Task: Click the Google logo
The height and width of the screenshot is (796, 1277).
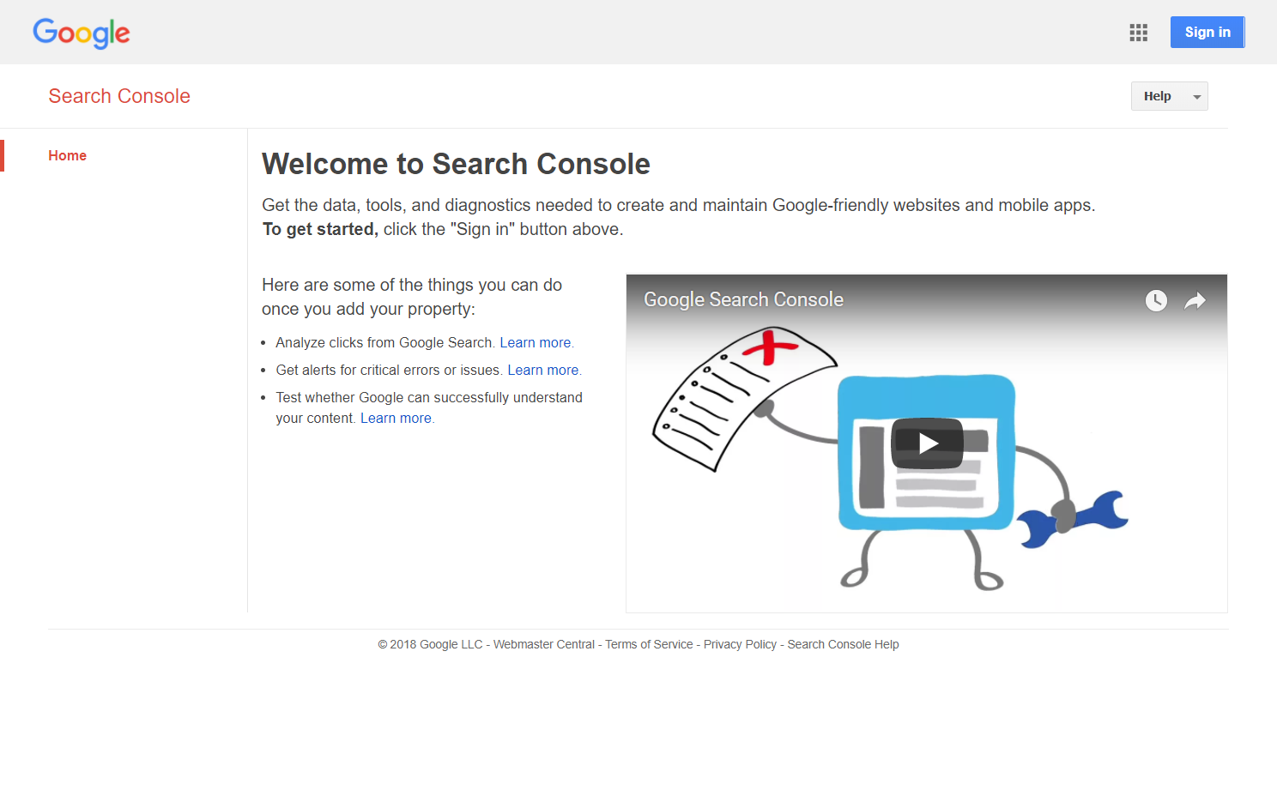Action: 82,33
